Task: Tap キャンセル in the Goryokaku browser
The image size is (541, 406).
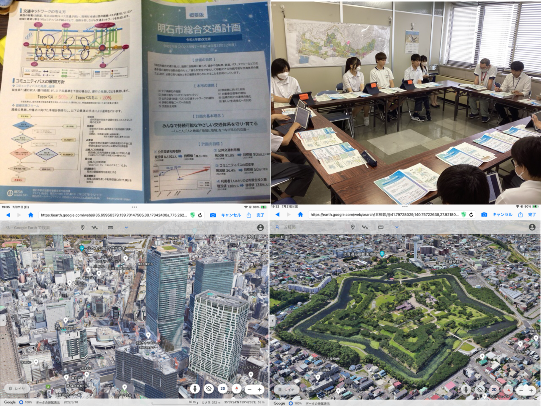Action: click(x=502, y=215)
